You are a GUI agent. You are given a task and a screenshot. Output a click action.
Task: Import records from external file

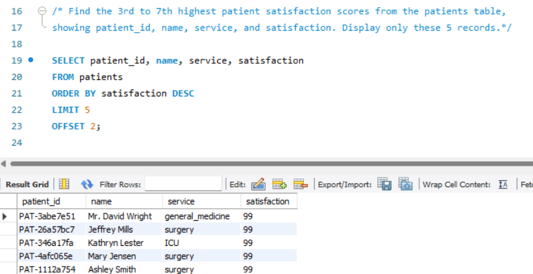pyautogui.click(x=405, y=184)
